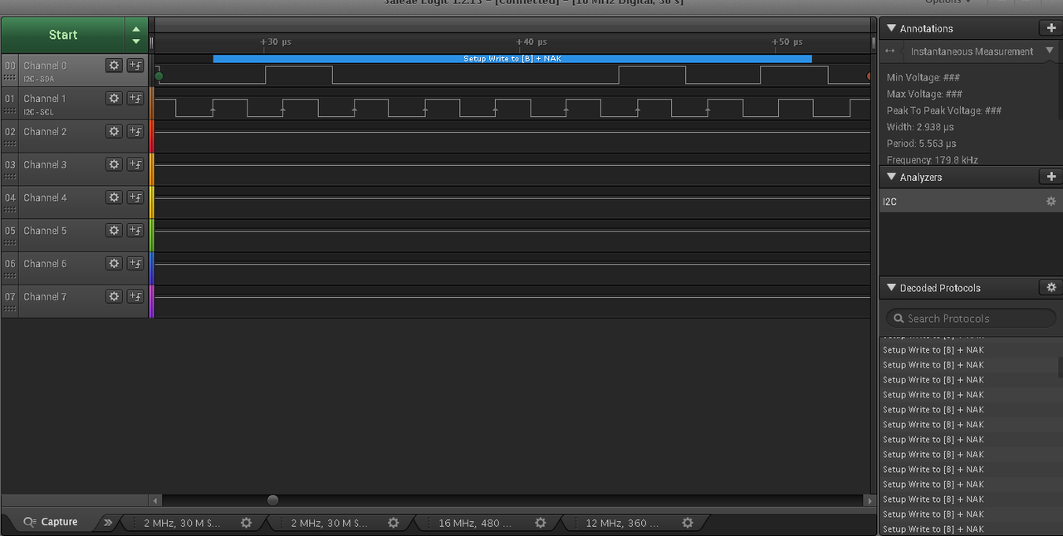
Task: Add a new annotation with plus icon
Action: click(x=1051, y=28)
